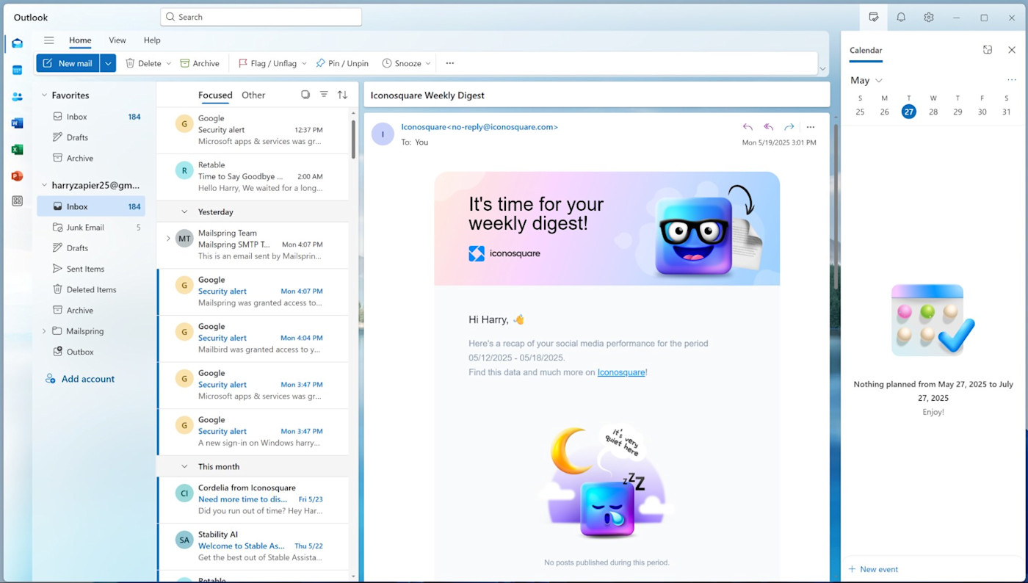This screenshot has height=583, width=1028.
Task: Open Inbox under Favorites
Action: click(x=91, y=117)
